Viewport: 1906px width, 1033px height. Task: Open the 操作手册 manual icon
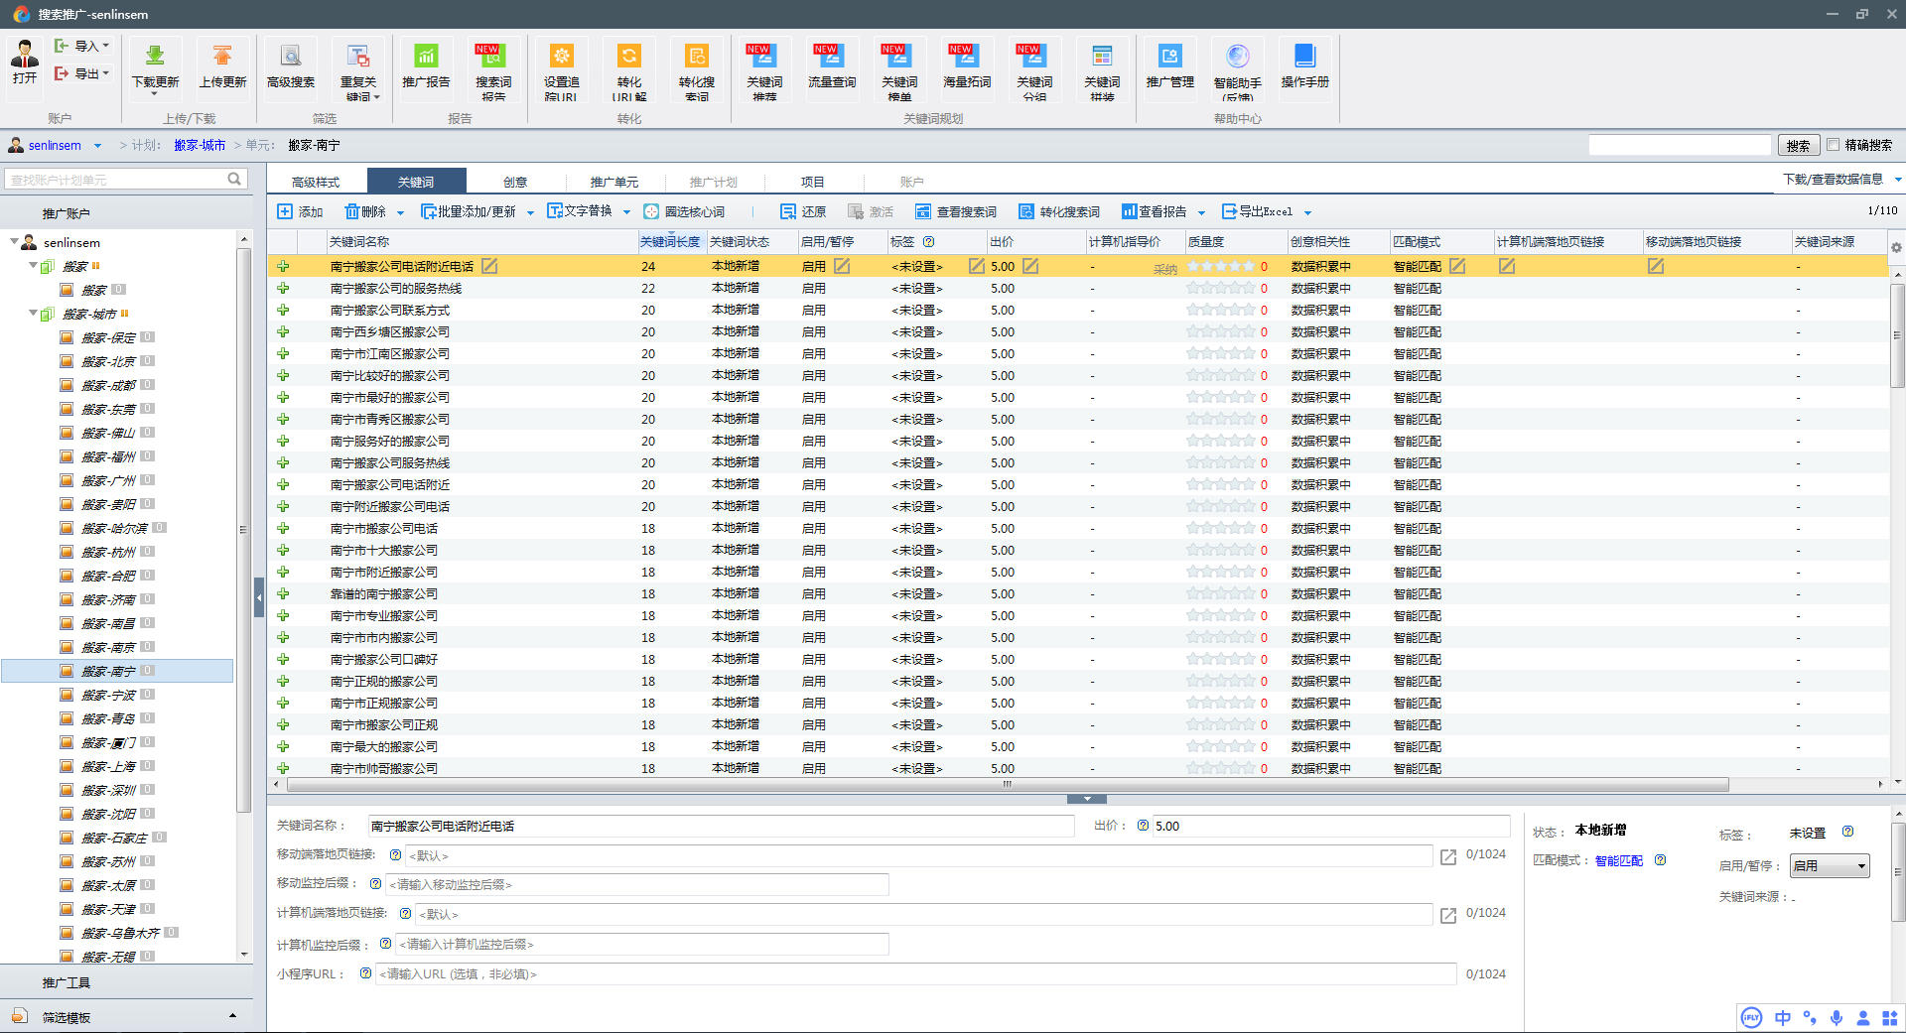tap(1304, 58)
